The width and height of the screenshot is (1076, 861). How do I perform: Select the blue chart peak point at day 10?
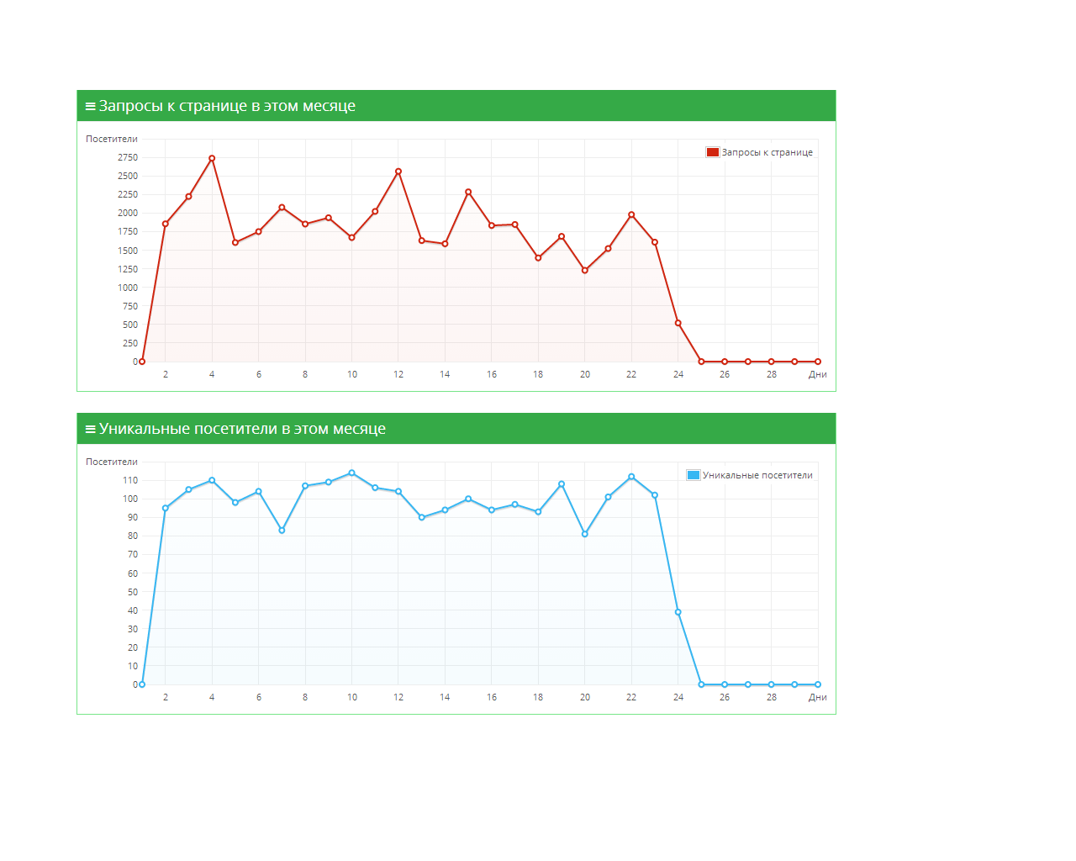[351, 473]
